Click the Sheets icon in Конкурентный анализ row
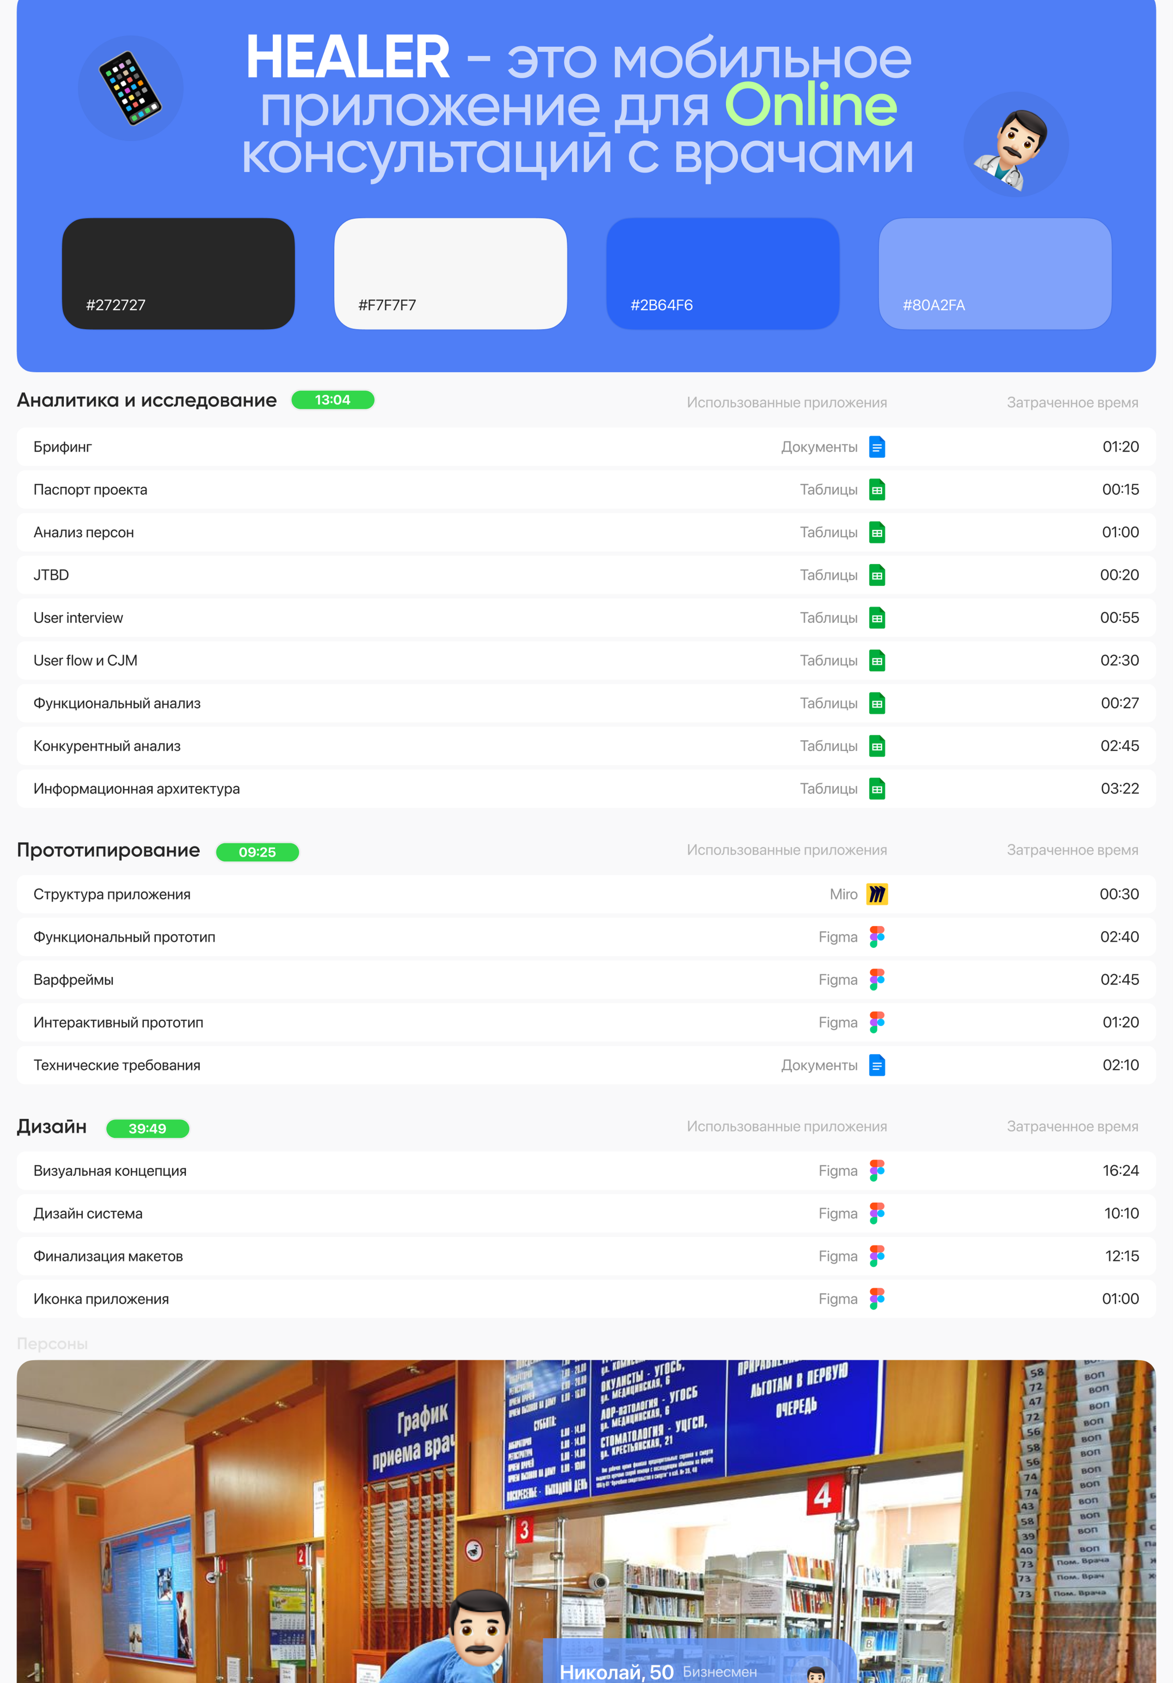This screenshot has width=1173, height=1683. click(x=877, y=746)
